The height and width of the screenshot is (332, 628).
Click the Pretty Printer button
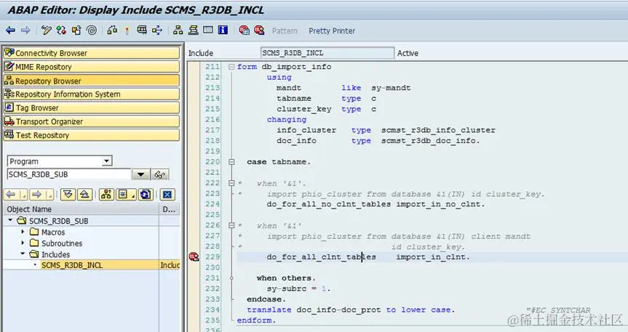tap(332, 31)
